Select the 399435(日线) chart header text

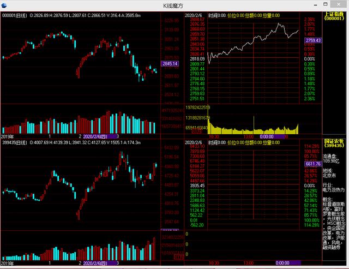[15, 142]
